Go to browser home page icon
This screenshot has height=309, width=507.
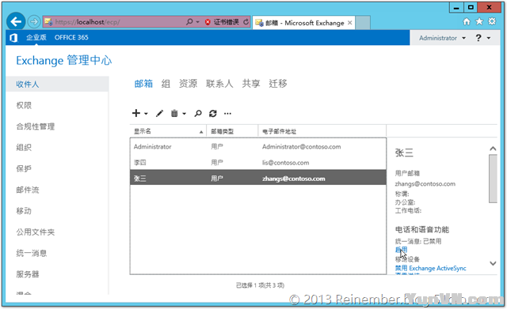click(467, 21)
